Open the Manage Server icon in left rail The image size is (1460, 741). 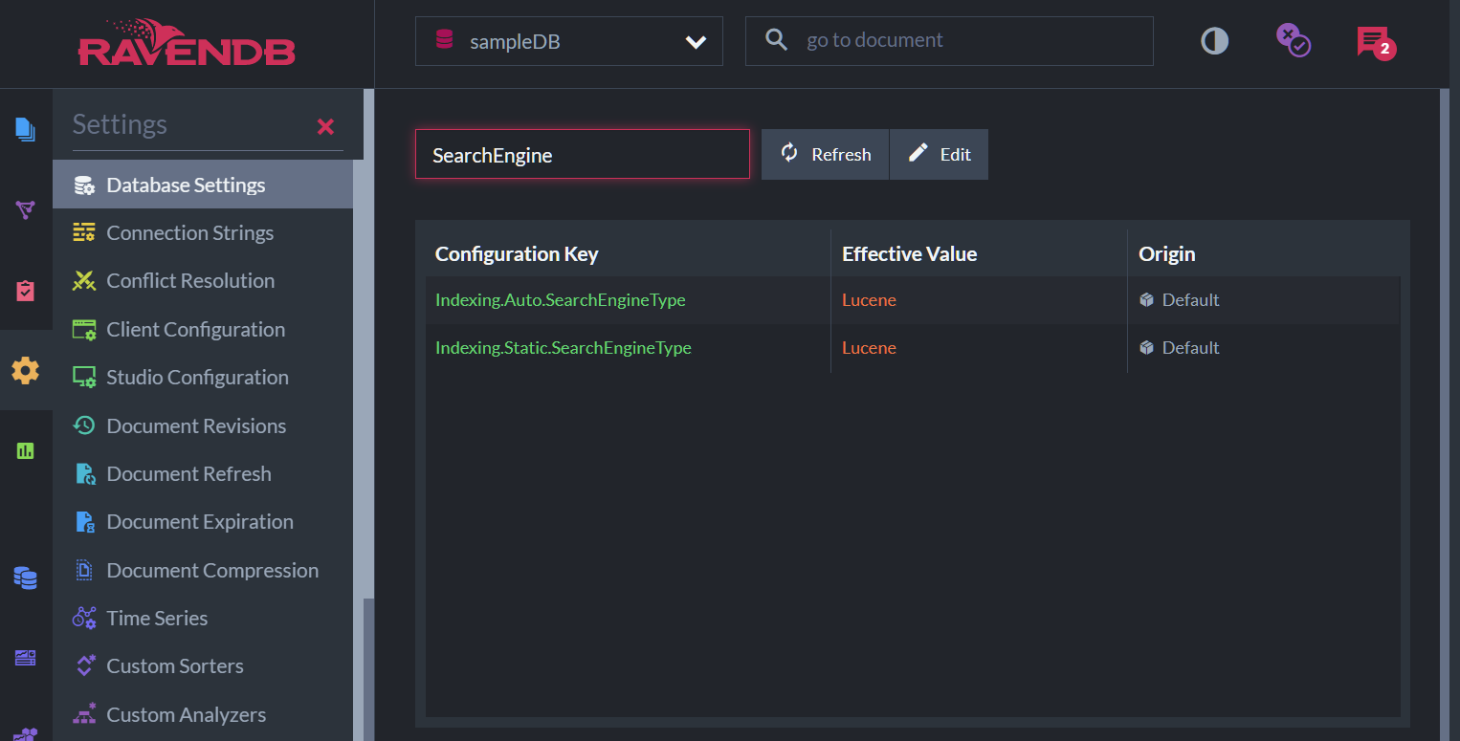(x=26, y=658)
